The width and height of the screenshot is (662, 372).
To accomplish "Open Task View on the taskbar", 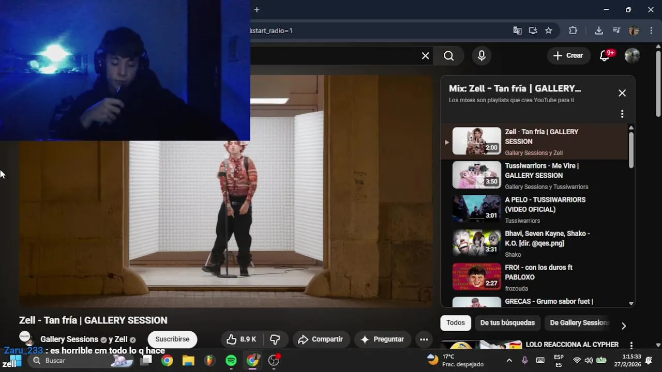I will tap(147, 361).
